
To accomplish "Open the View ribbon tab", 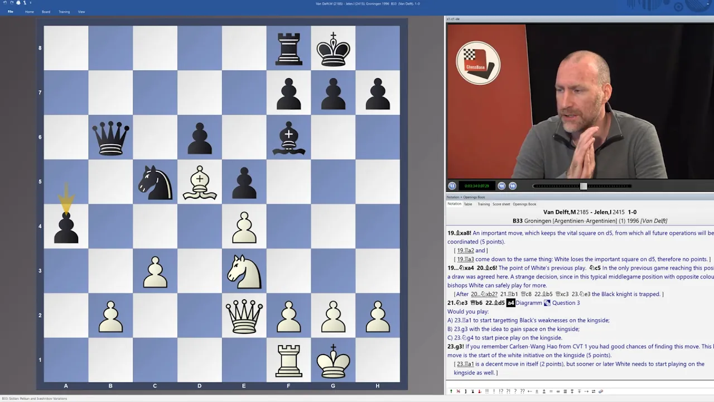I will click(81, 12).
